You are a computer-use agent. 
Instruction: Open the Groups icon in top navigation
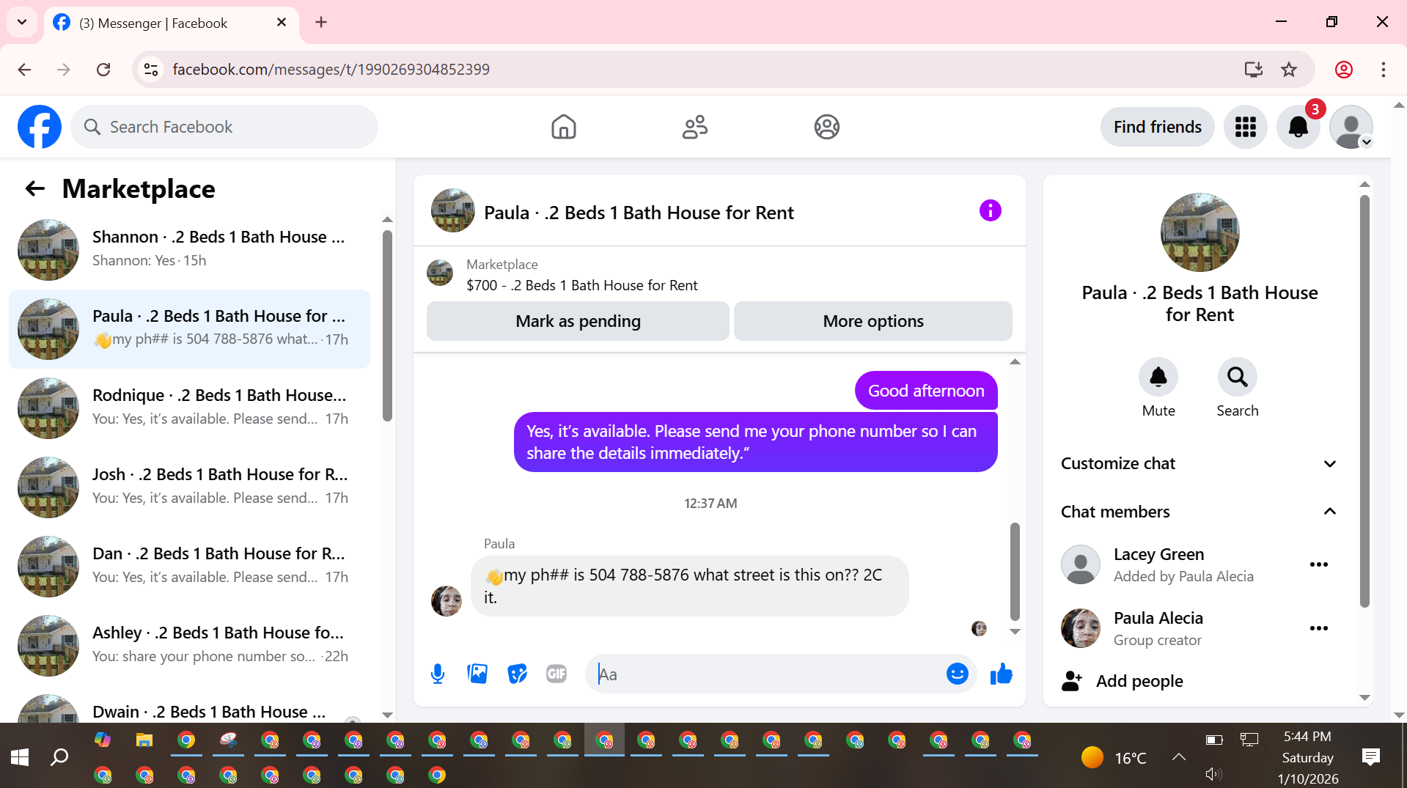[826, 127]
